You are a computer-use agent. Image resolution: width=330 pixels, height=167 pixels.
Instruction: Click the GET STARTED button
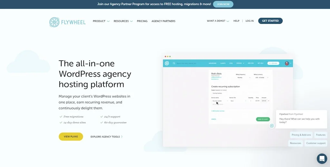(270, 21)
